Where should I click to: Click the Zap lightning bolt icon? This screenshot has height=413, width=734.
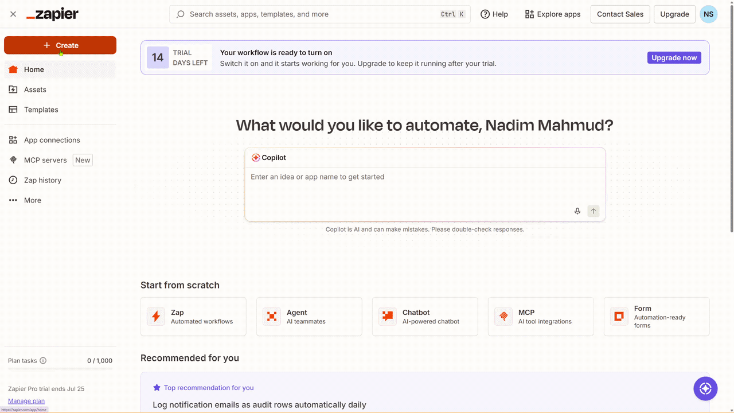click(156, 317)
